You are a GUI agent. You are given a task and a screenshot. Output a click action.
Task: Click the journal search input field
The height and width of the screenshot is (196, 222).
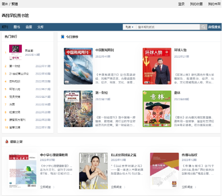168,27
